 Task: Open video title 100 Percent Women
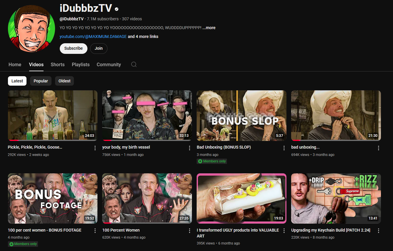(x=121, y=230)
